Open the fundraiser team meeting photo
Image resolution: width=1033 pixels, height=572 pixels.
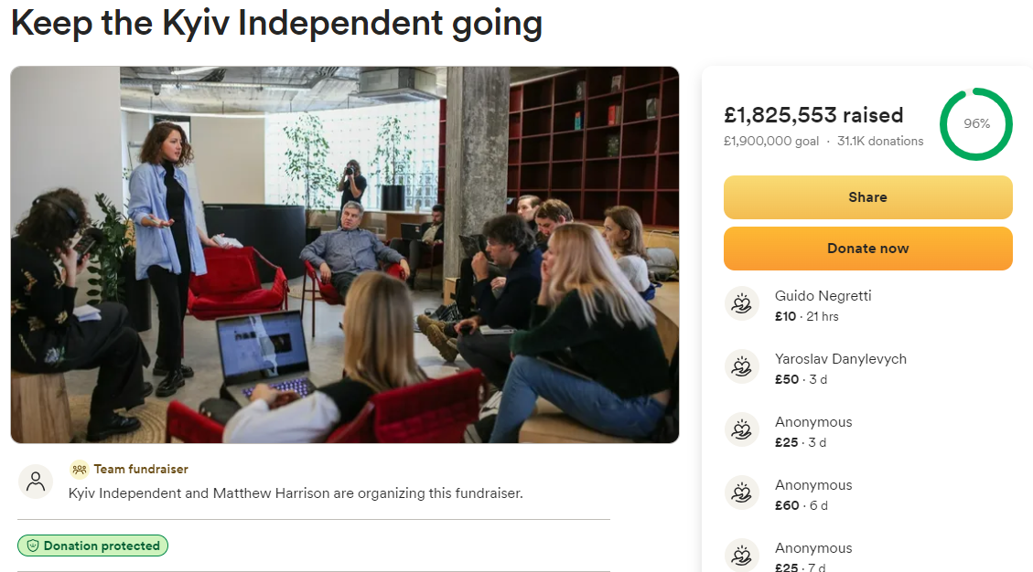click(345, 255)
